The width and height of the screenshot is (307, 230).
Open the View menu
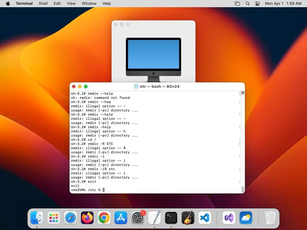coord(71,4)
